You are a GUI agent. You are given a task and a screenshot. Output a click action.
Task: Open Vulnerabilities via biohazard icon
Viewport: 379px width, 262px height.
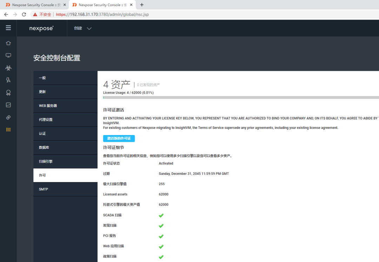point(8,68)
